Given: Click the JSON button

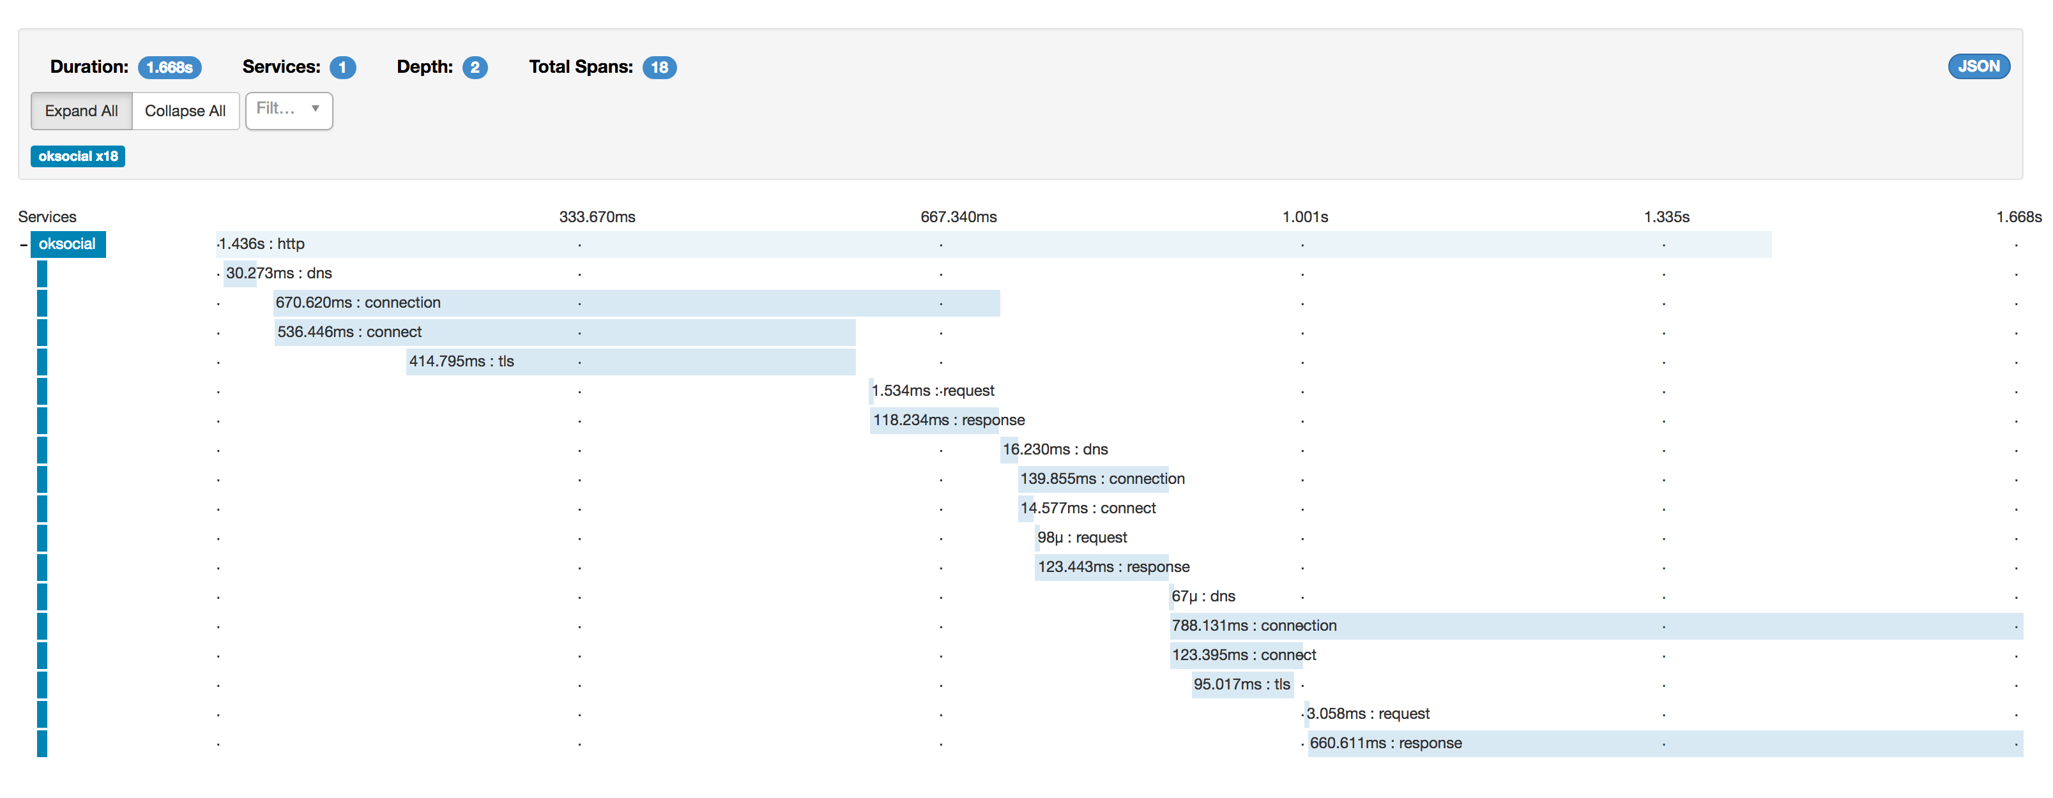Looking at the screenshot, I should coord(1978,67).
